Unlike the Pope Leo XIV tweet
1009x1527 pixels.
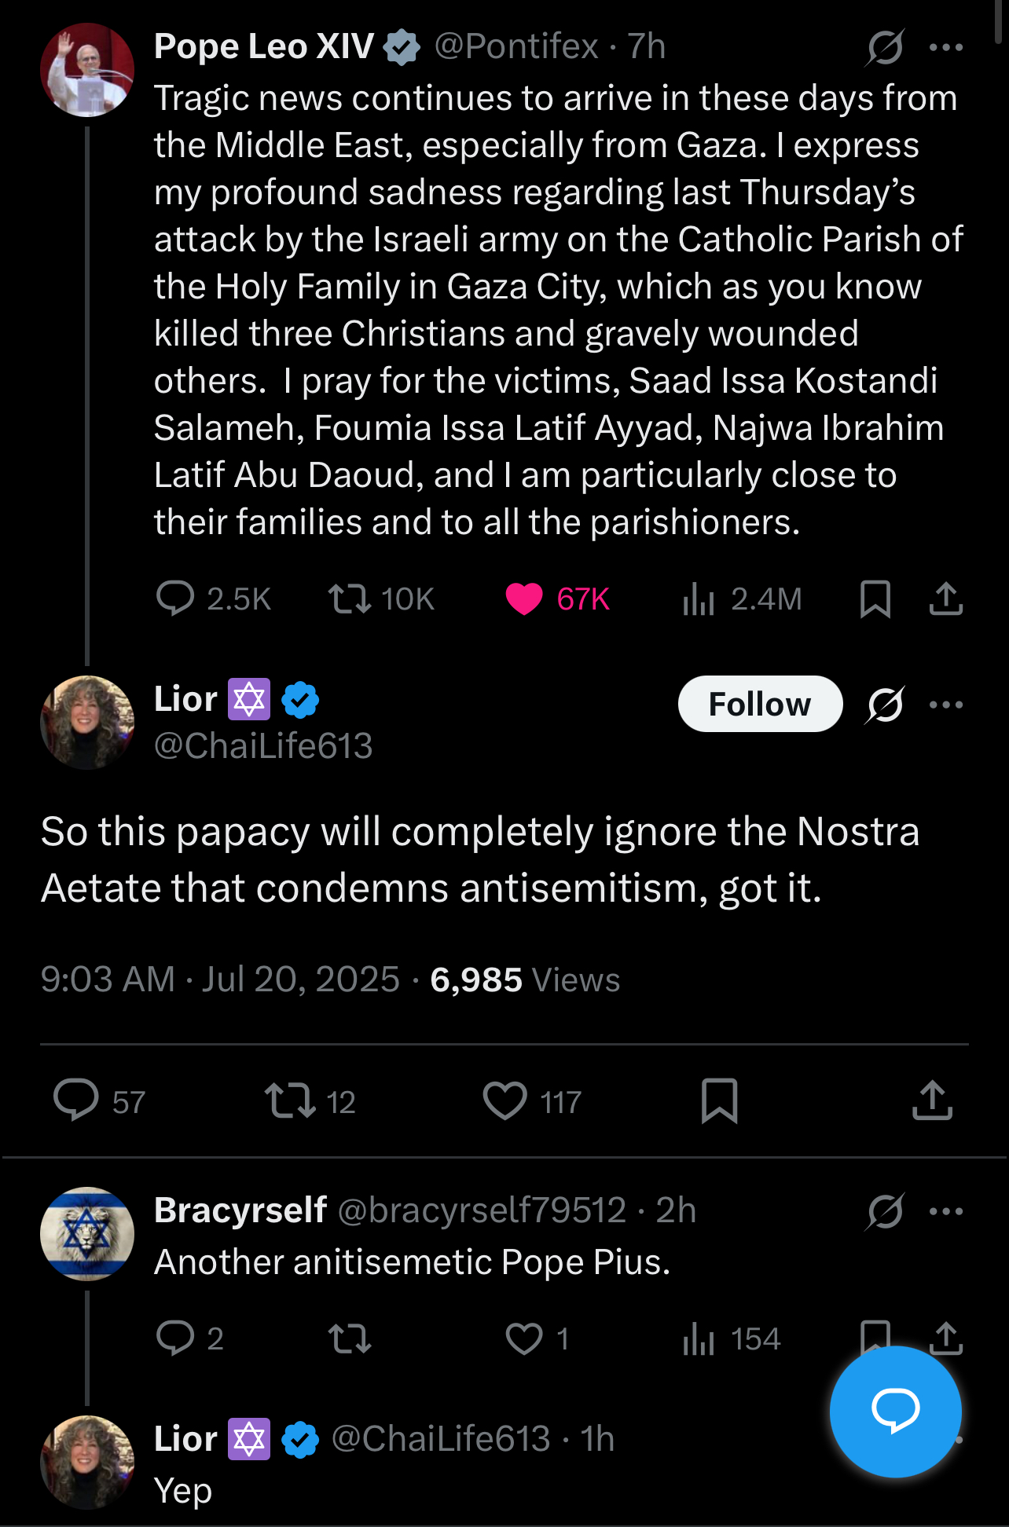(524, 599)
